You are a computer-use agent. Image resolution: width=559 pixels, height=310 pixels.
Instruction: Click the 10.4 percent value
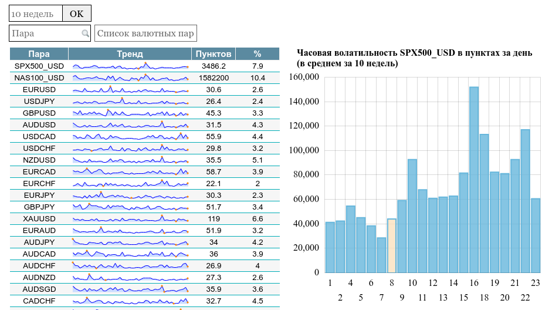[x=258, y=77]
